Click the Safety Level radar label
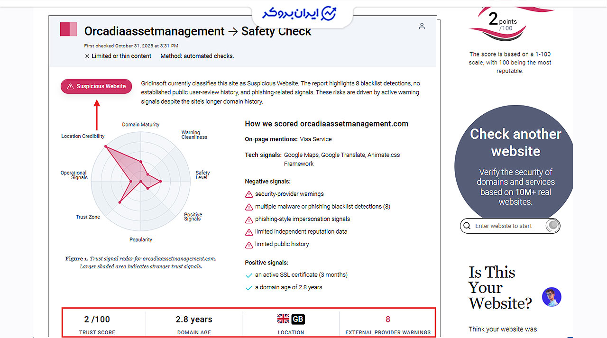The width and height of the screenshot is (607, 338). [x=202, y=175]
